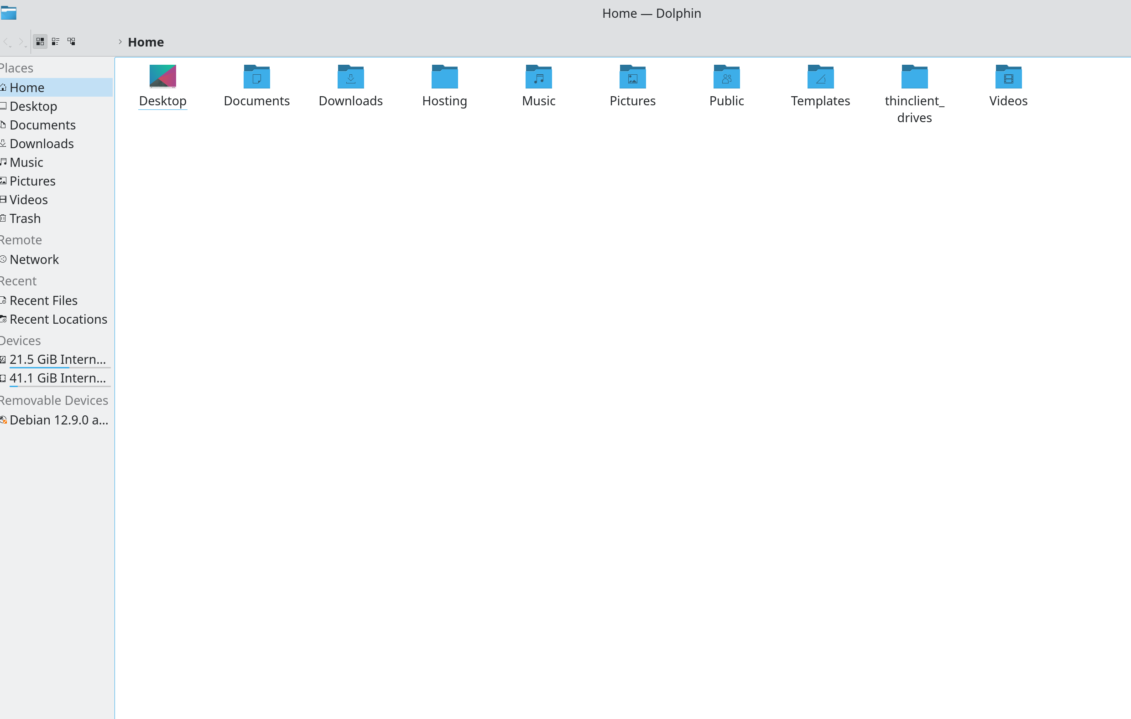Screen dimensions: 1131x719
Task: Switch to Compact view mode
Action: [55, 42]
